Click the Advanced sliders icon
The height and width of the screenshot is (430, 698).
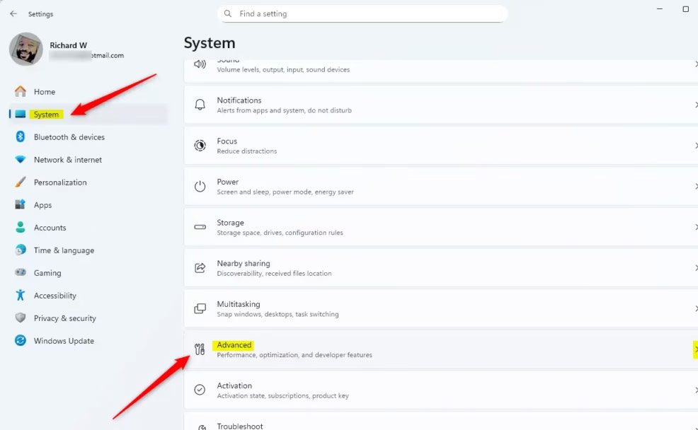pyautogui.click(x=199, y=349)
